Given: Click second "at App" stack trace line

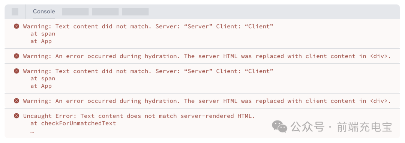Looking at the screenshot, I should pyautogui.click(x=41, y=86).
